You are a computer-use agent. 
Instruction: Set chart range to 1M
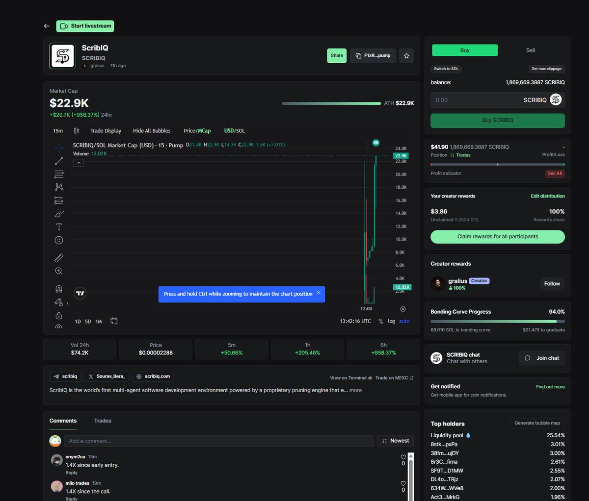[x=99, y=322]
